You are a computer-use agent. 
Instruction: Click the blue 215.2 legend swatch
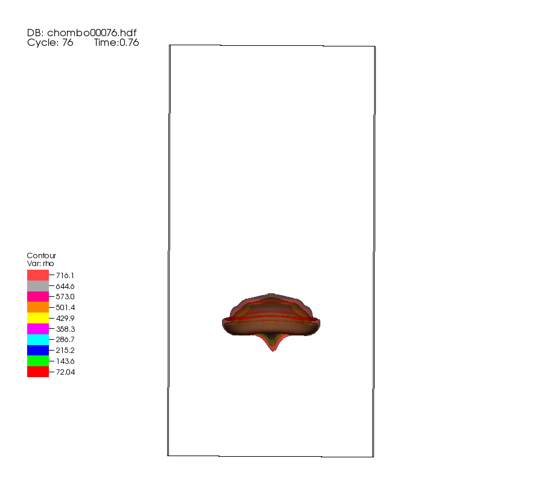pyautogui.click(x=38, y=351)
